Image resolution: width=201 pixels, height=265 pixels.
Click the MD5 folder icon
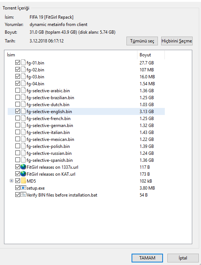tap(23, 181)
